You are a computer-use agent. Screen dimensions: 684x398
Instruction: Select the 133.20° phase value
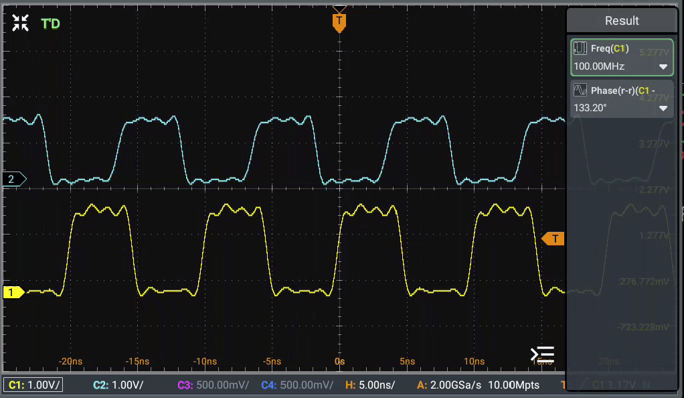tap(590, 108)
